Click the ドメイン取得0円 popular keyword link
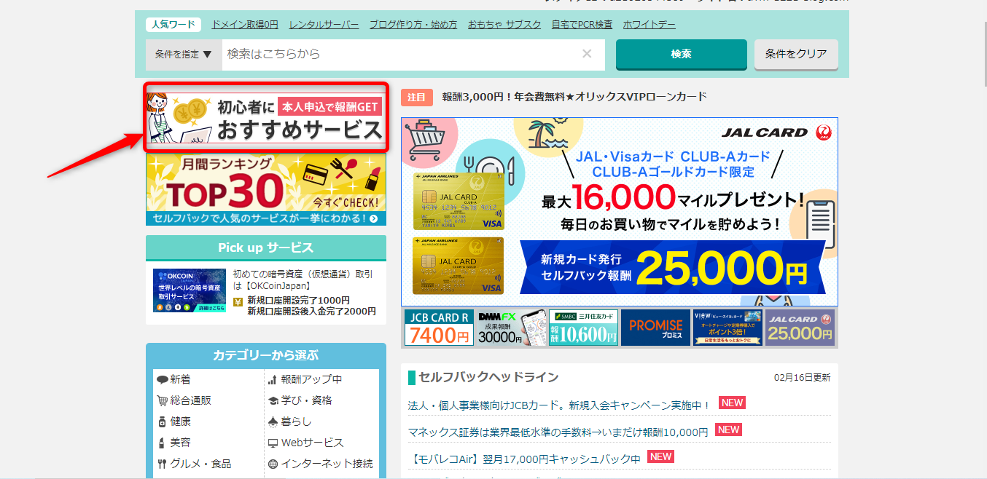987x479 pixels. click(245, 25)
